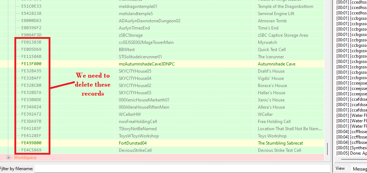
Task: Click the name Drahf's House
Action: (271, 71)
